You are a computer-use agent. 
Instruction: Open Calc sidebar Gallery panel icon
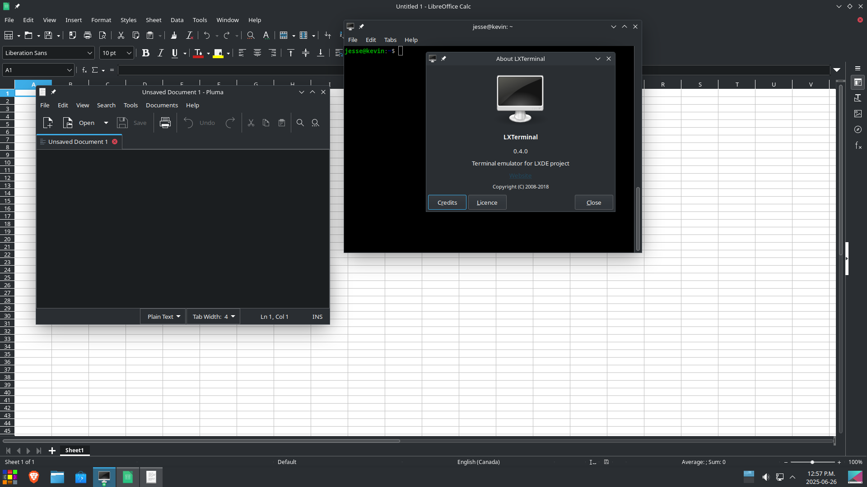click(858, 114)
